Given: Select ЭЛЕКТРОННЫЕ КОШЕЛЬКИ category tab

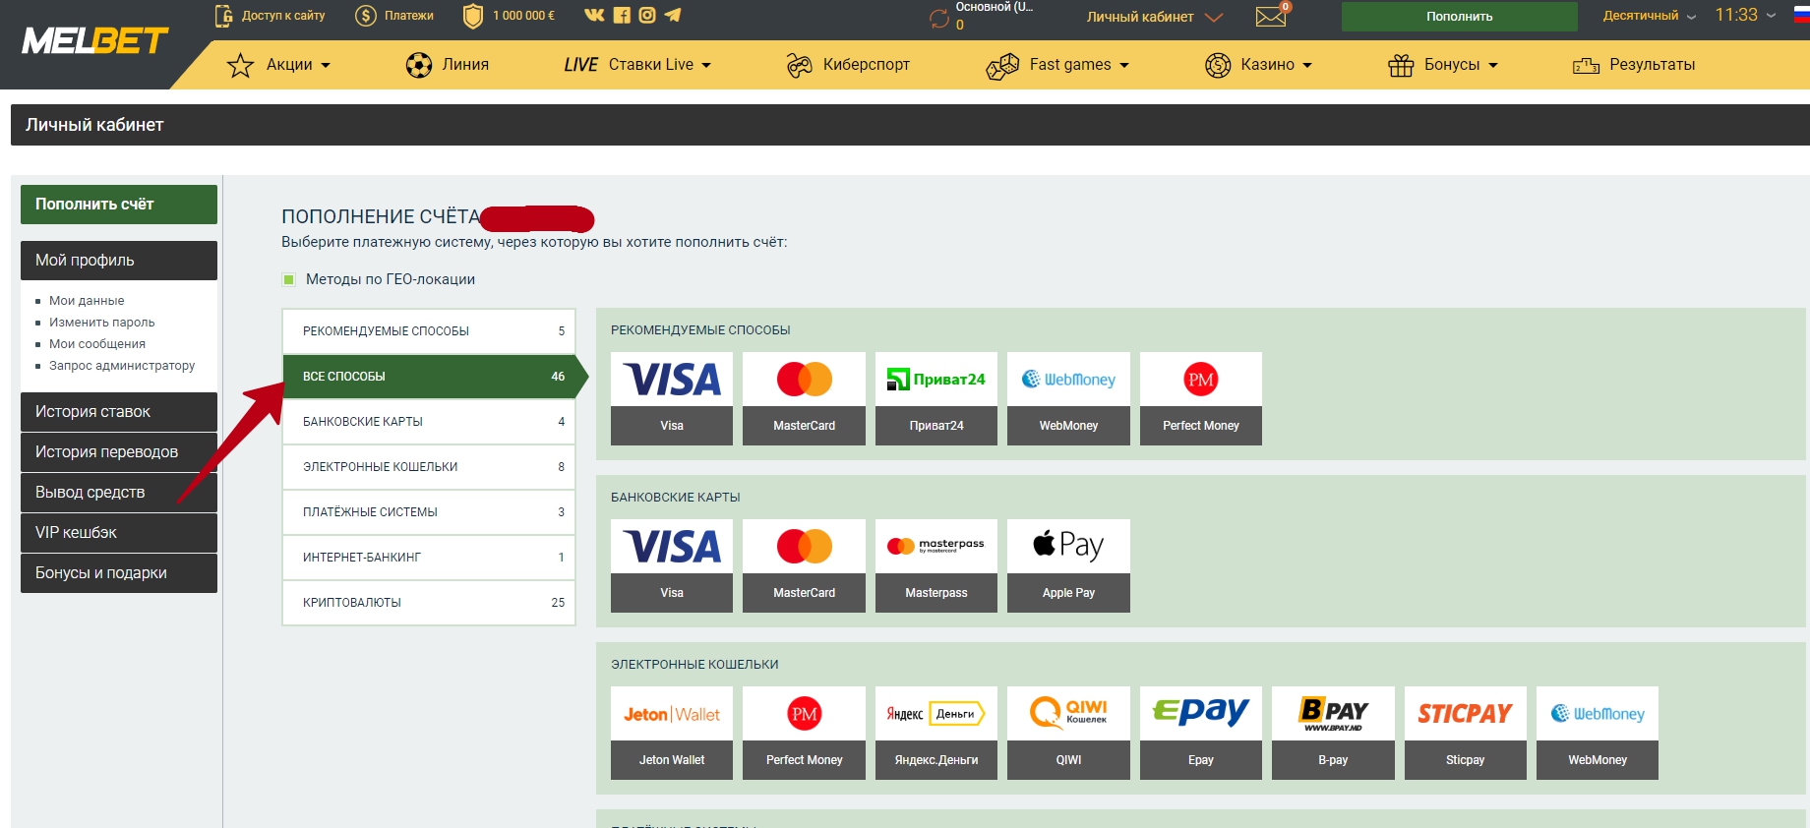Looking at the screenshot, I should click(x=429, y=467).
